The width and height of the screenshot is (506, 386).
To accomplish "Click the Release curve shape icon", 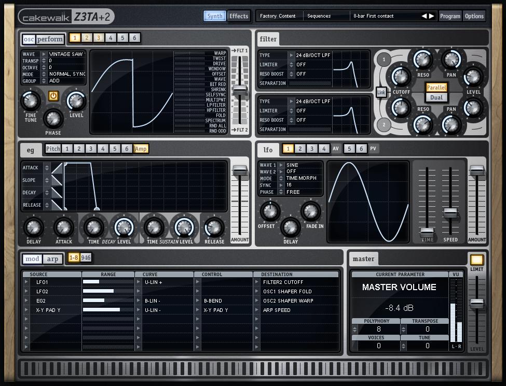I will [57, 205].
